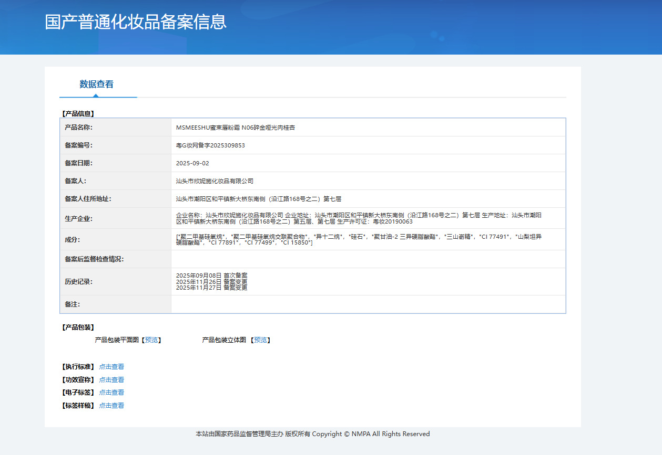Viewport: 662px width, 455px height.
Task: Select filing number 粤G妆网备字2025309853
Action: tap(210, 145)
